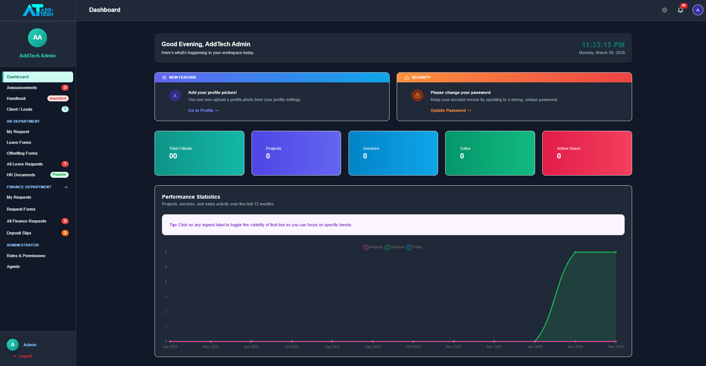Toggle the Sales line in the chart legend

414,247
